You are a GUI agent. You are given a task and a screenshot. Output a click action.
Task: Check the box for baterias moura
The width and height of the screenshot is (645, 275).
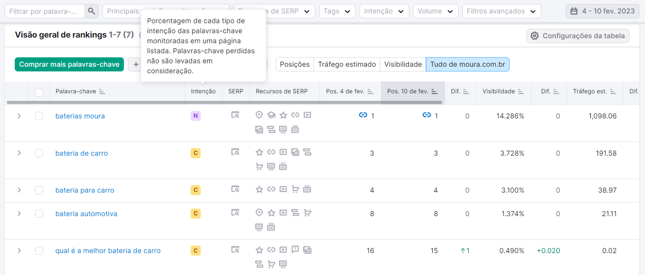pos(39,116)
